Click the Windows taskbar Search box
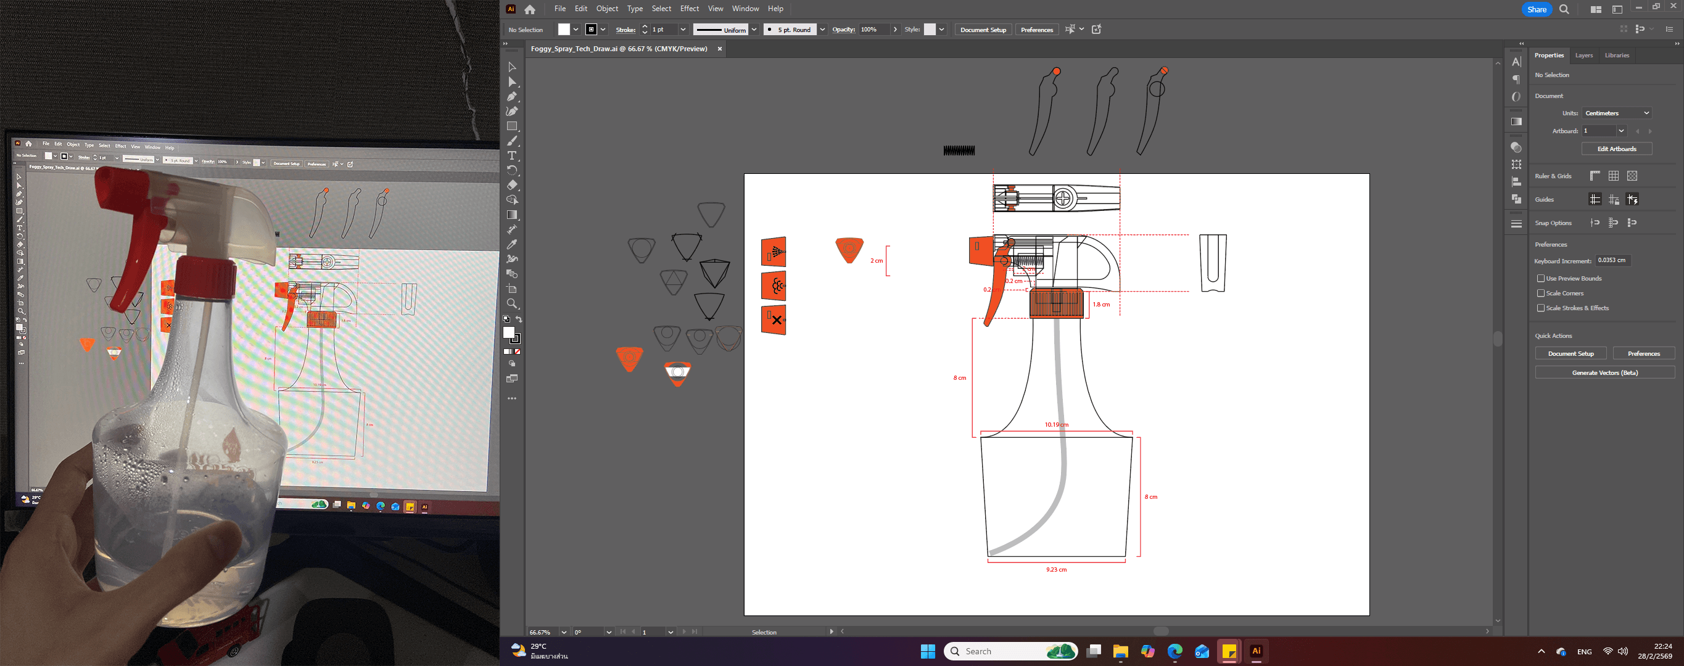This screenshot has height=666, width=1684. click(x=1000, y=651)
